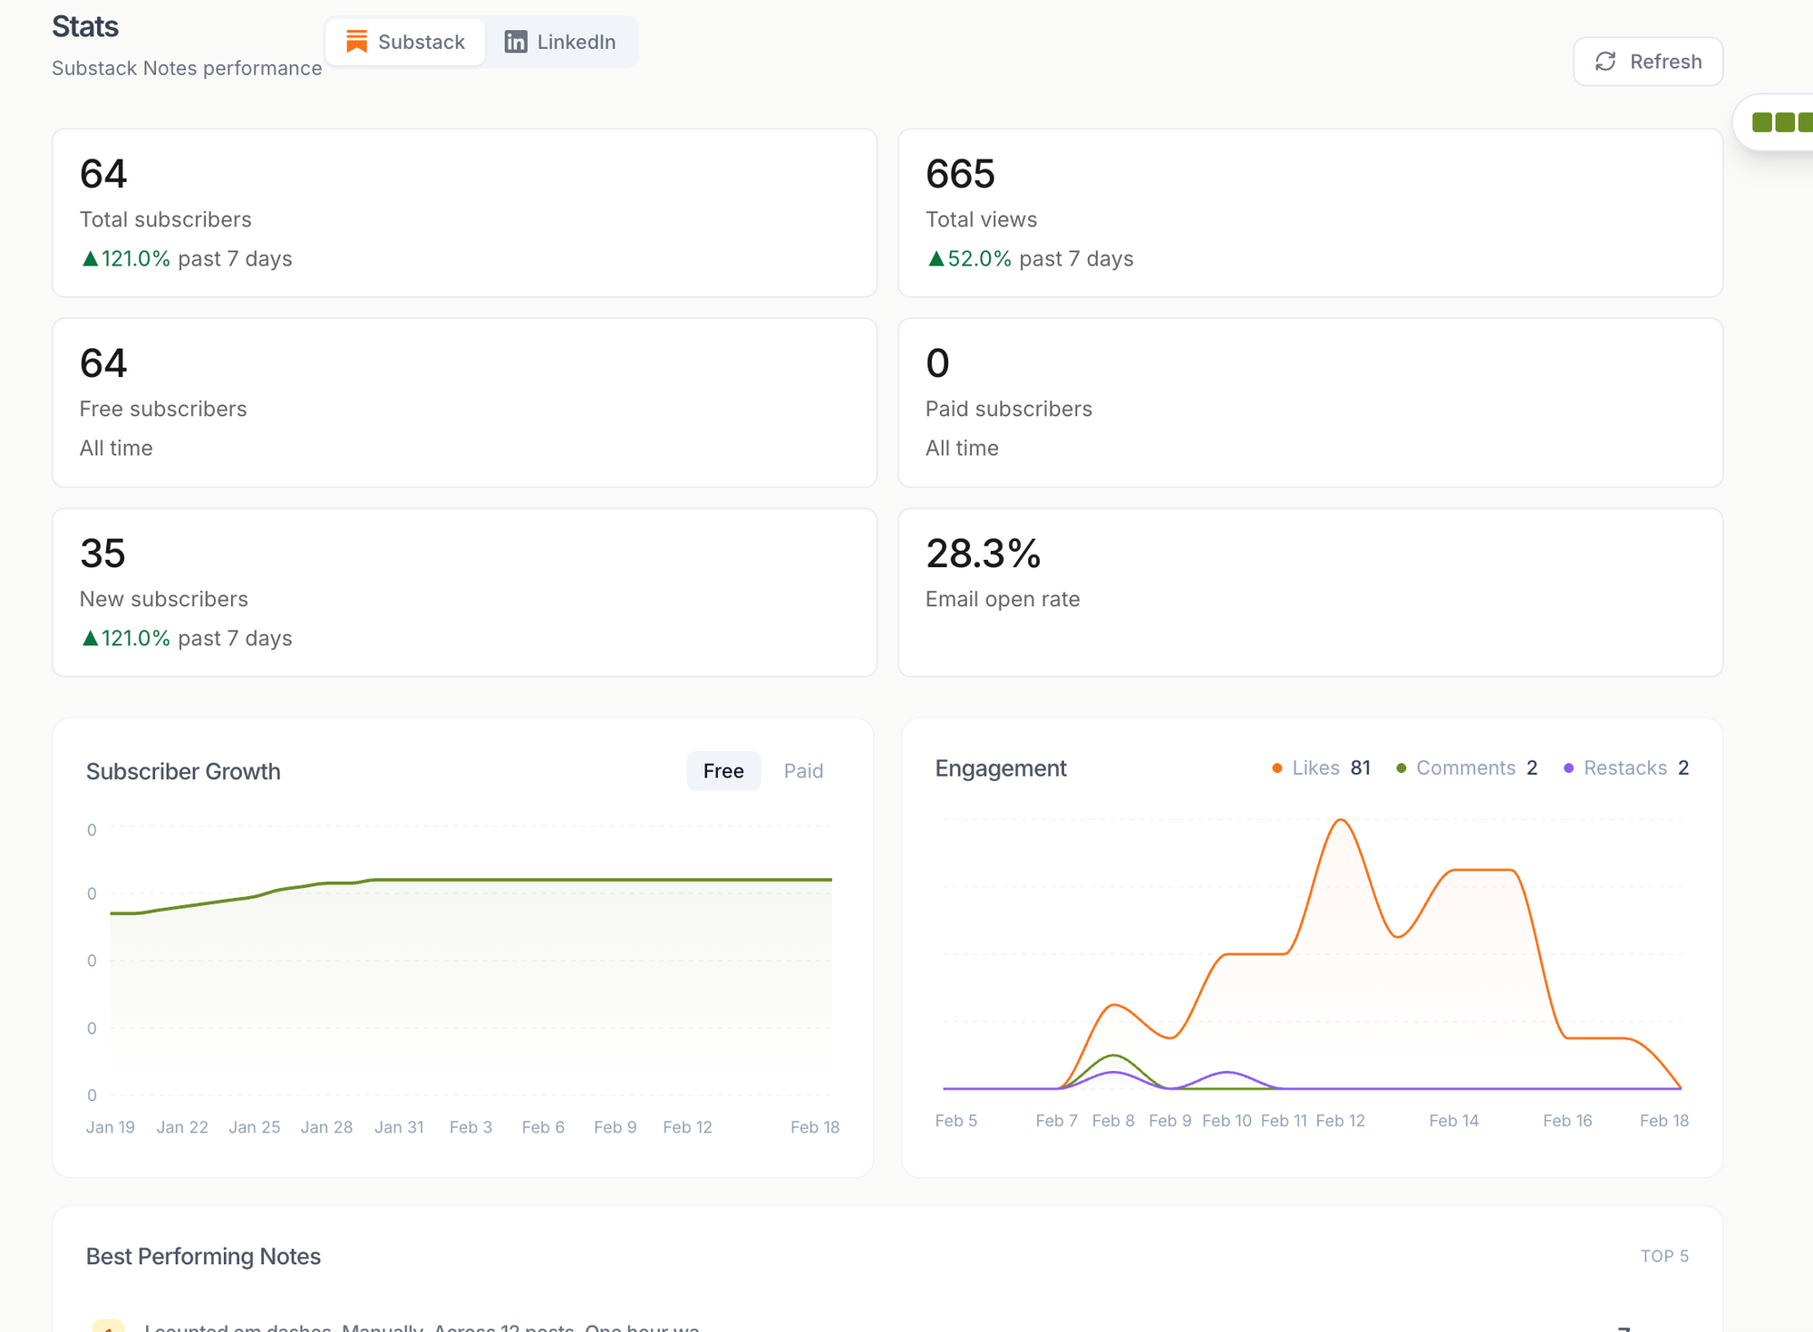Click the green up-triangle beside Total views
Viewport: 1813px width, 1332px height.
tap(936, 259)
